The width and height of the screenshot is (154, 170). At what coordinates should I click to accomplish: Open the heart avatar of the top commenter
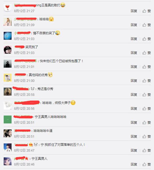tap(8, 8)
